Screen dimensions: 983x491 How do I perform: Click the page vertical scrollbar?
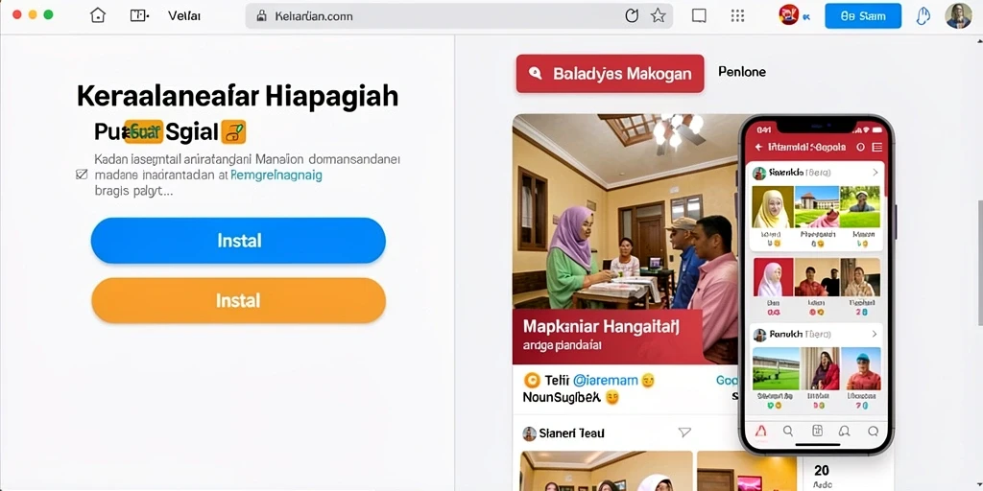(979, 263)
